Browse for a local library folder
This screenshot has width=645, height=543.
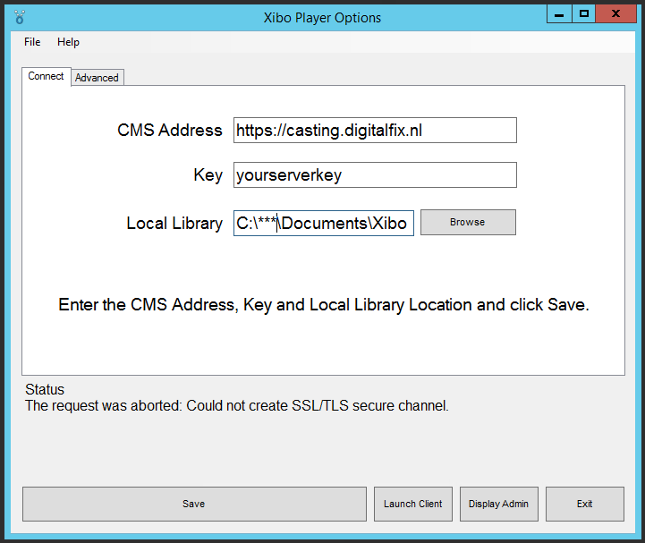click(x=468, y=222)
